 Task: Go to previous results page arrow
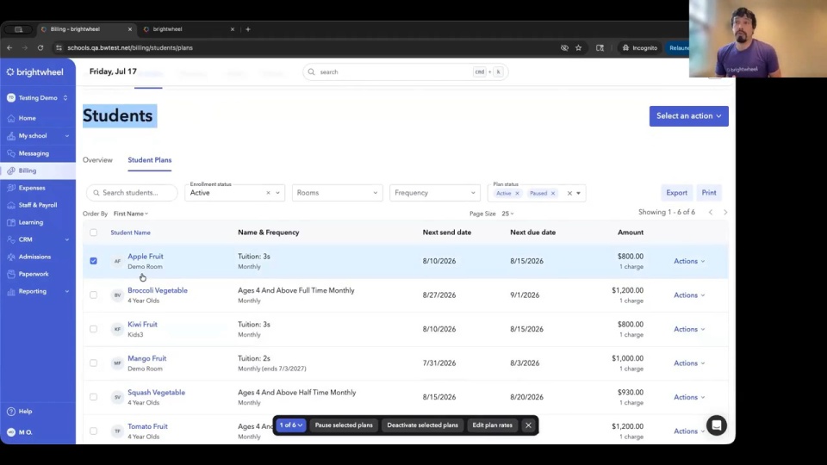coord(711,213)
